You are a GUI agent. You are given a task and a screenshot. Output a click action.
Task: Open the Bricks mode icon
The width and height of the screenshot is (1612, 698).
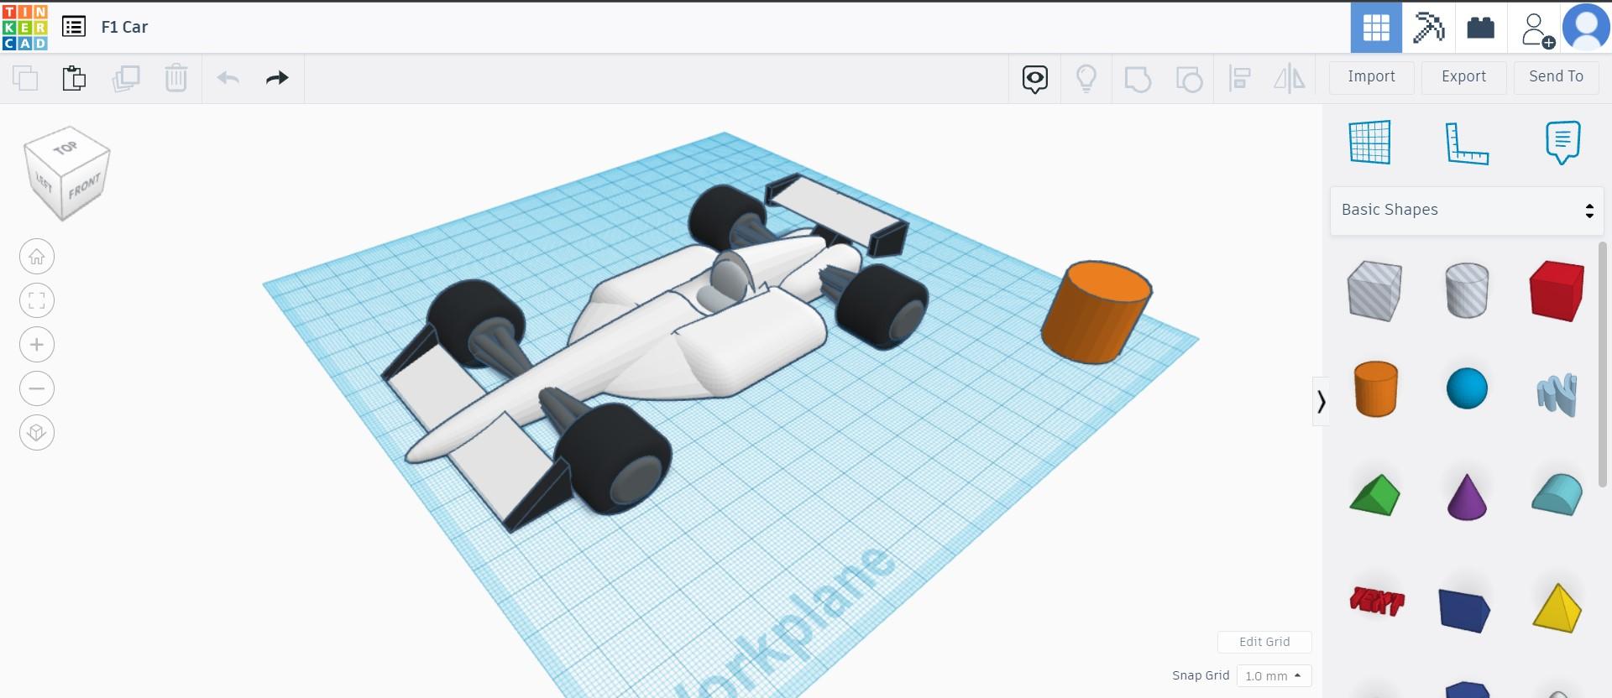pyautogui.click(x=1480, y=27)
